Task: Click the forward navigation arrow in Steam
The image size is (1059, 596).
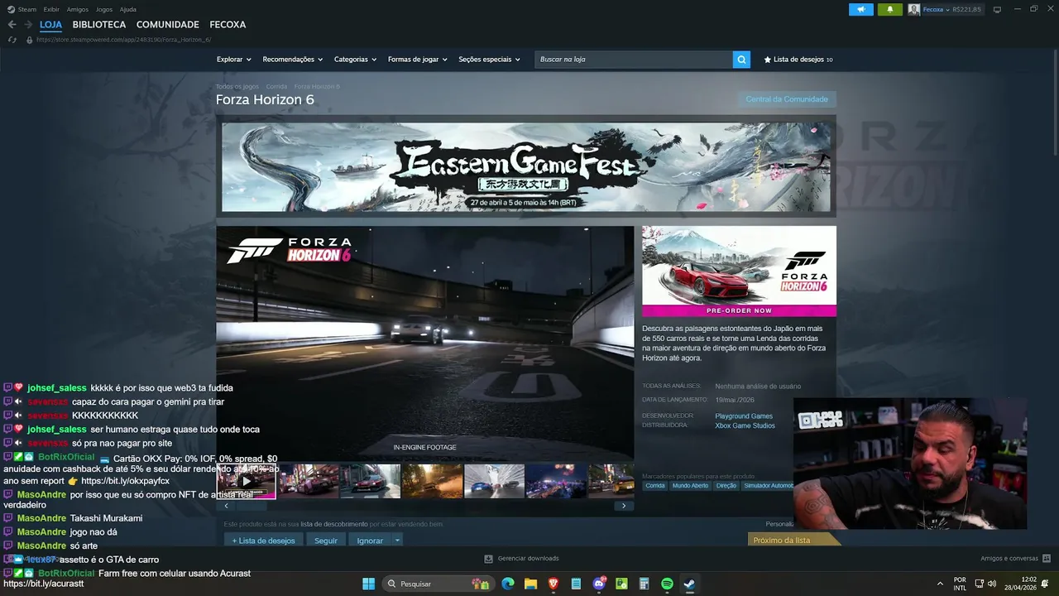Action: (27, 25)
